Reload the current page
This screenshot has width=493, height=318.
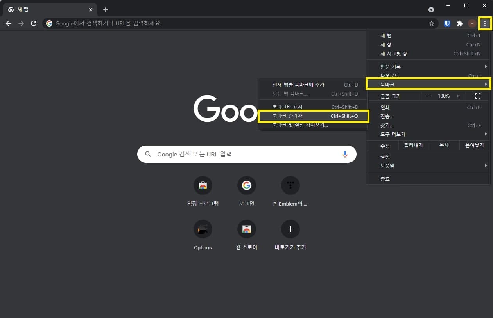pyautogui.click(x=34, y=23)
